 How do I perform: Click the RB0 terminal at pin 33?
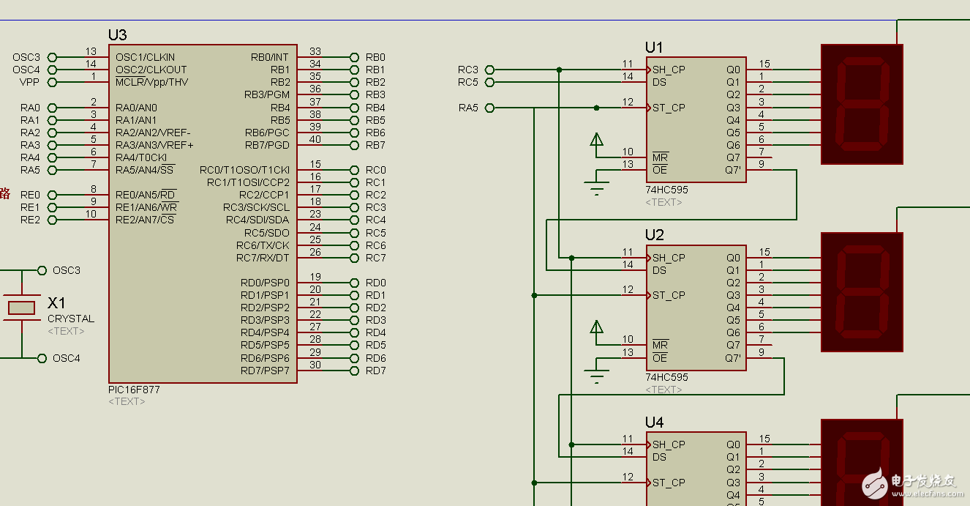[x=355, y=57]
